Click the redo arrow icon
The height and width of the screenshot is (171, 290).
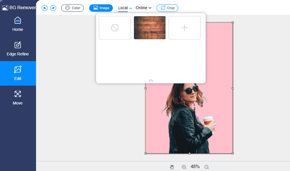[x=53, y=8]
